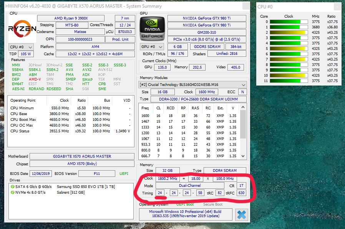Click the Matisse codename field
This screenshot has width=345, height=229.
coord(80,32)
